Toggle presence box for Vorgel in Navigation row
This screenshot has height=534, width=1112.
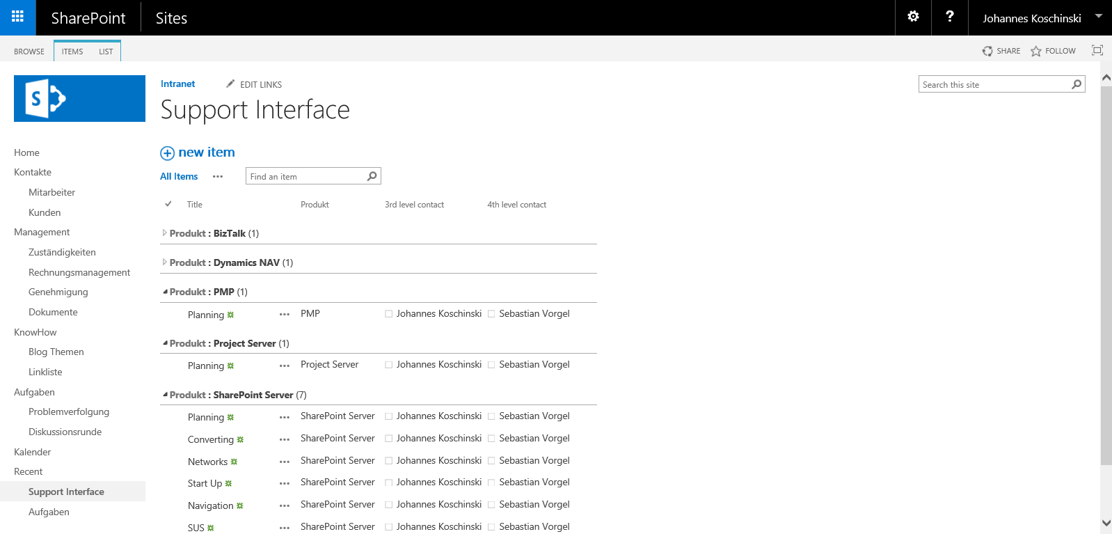[491, 505]
